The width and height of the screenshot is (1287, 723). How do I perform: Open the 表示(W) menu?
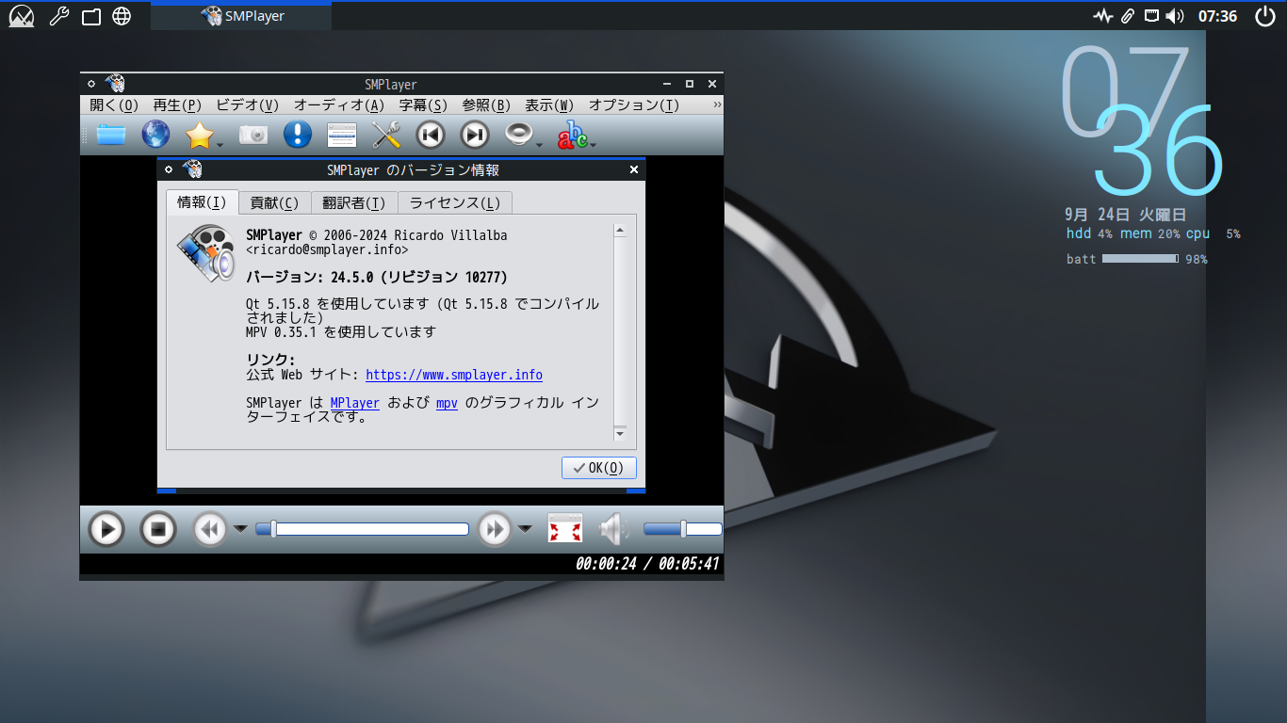549,105
